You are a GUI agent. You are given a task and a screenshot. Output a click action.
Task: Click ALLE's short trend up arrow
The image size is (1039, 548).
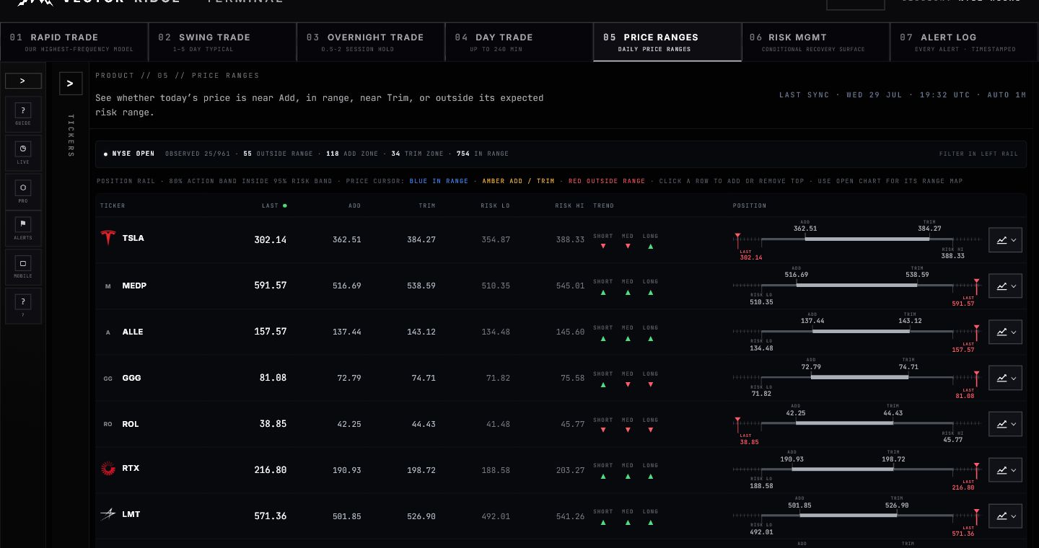603,339
